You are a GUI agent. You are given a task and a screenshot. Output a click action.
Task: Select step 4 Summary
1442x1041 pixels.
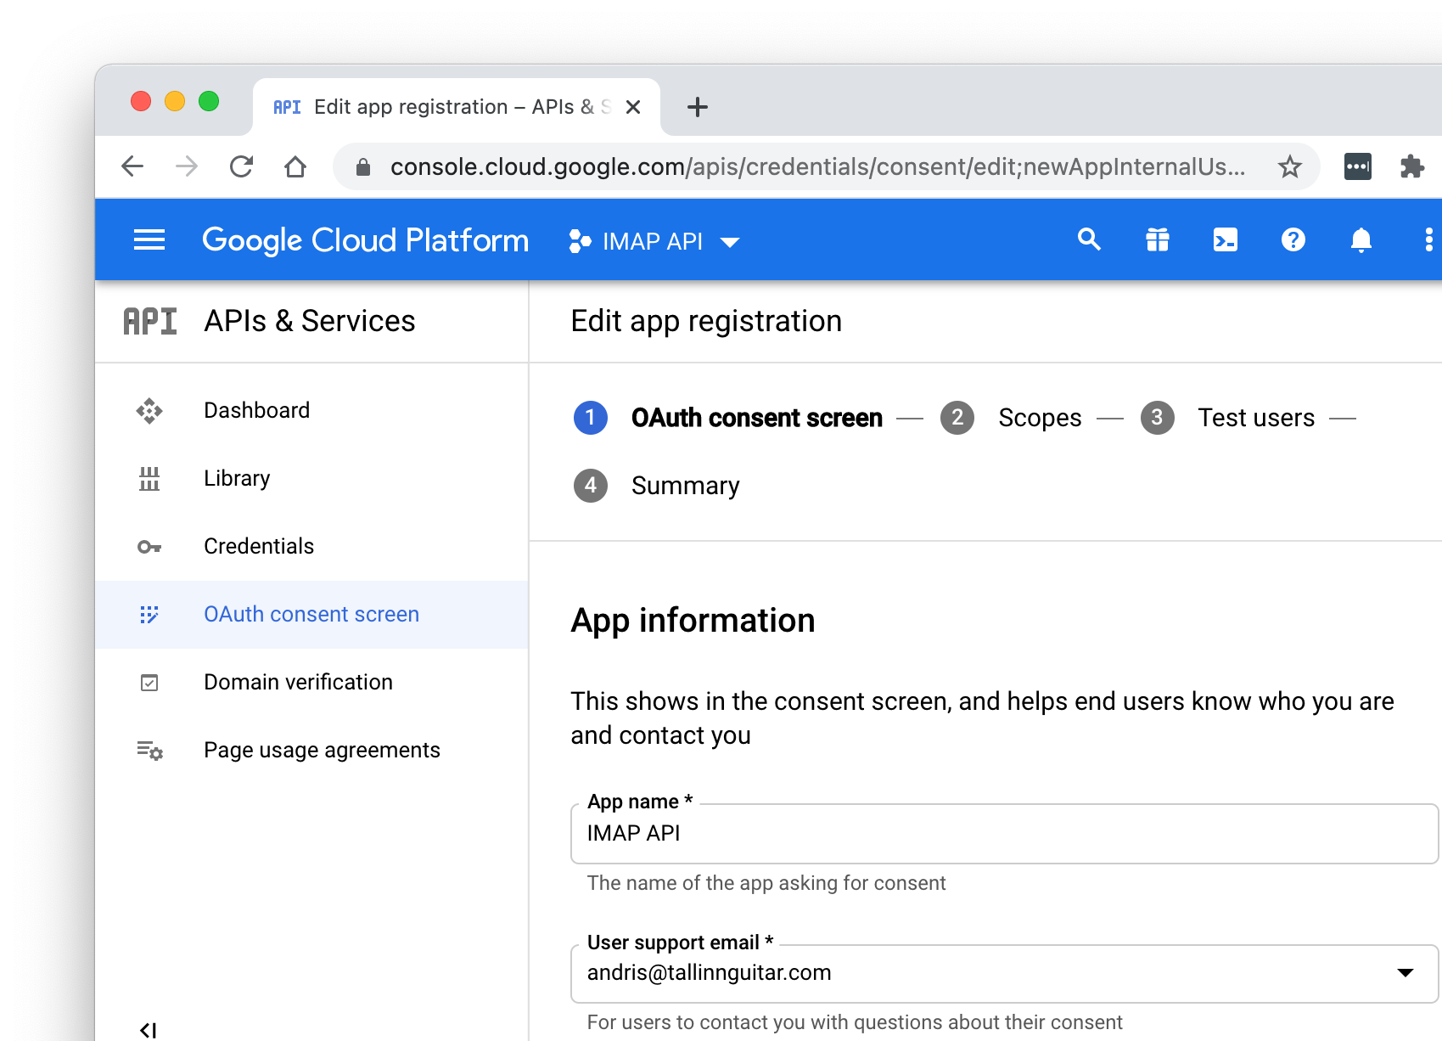tap(657, 486)
